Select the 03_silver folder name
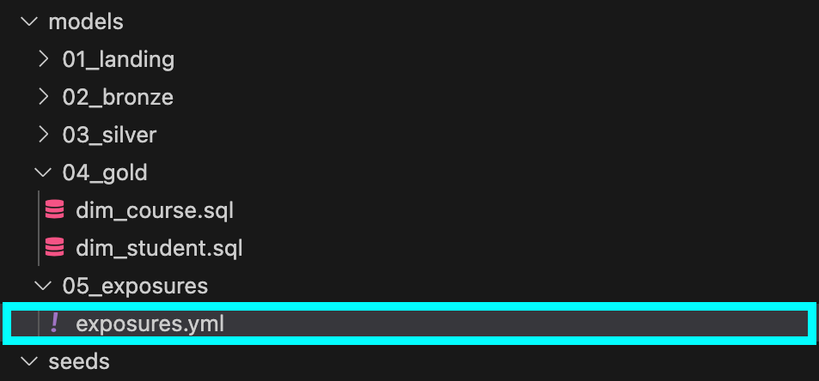 point(110,135)
